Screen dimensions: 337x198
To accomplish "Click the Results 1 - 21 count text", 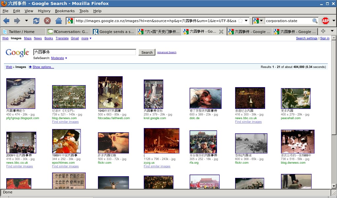I will [x=293, y=67].
